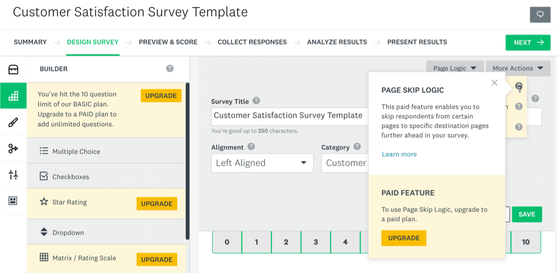Click Upgrade in question limit banner
The height and width of the screenshot is (273, 557).
click(x=161, y=96)
